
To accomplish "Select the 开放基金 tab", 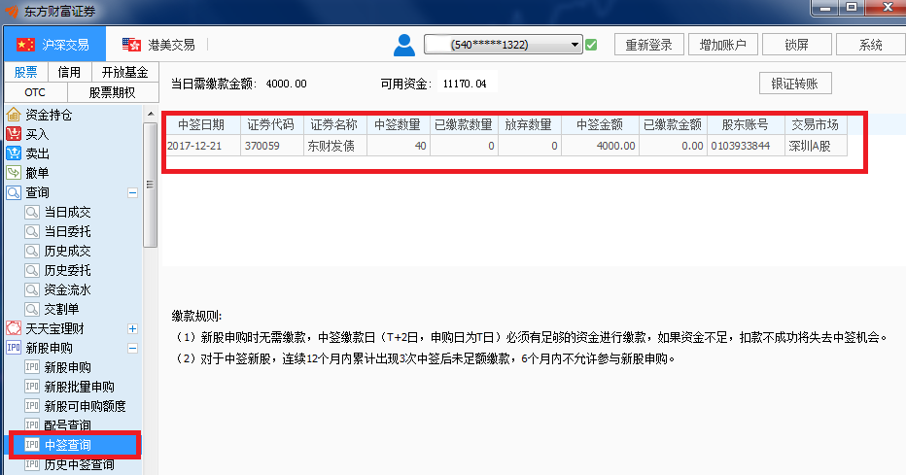I will (x=124, y=72).
